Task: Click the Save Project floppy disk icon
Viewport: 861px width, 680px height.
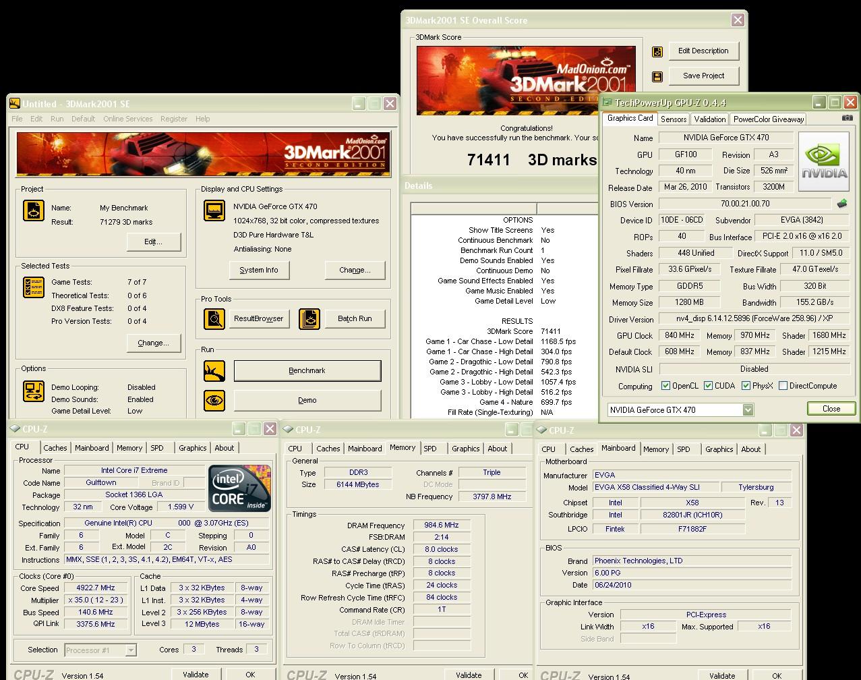Action: coord(657,77)
